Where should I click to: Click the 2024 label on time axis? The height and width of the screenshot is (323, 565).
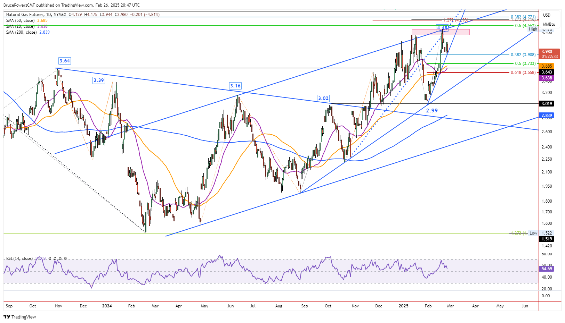(107, 306)
